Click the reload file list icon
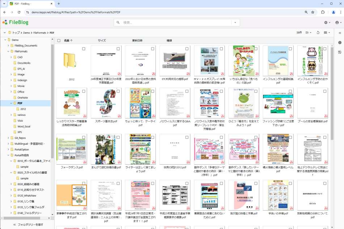Image resolution: width=344 pixels, height=229 pixels. pos(318,33)
